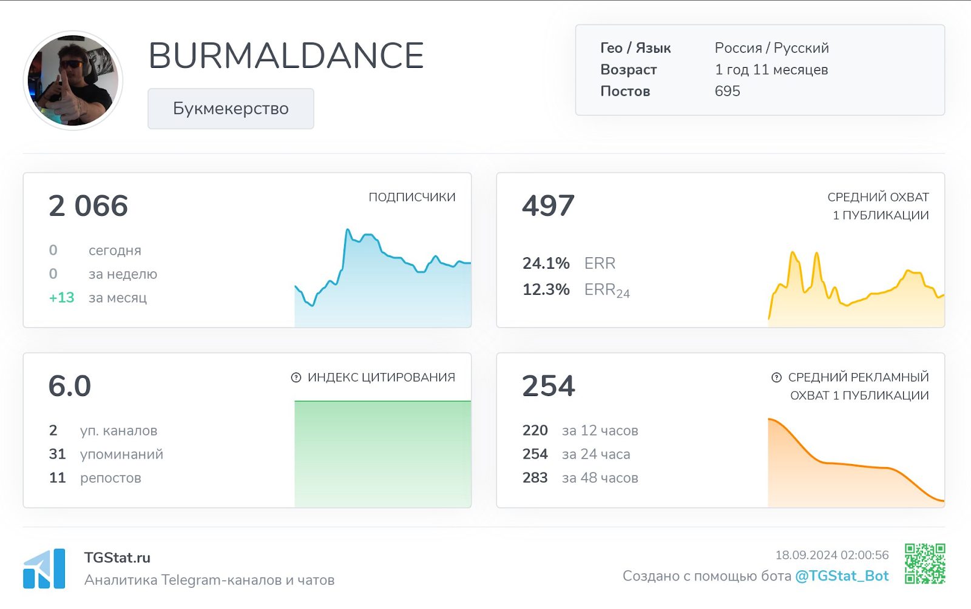Click the Гео / Язык label
This screenshot has width=971, height=609.
tap(635, 48)
